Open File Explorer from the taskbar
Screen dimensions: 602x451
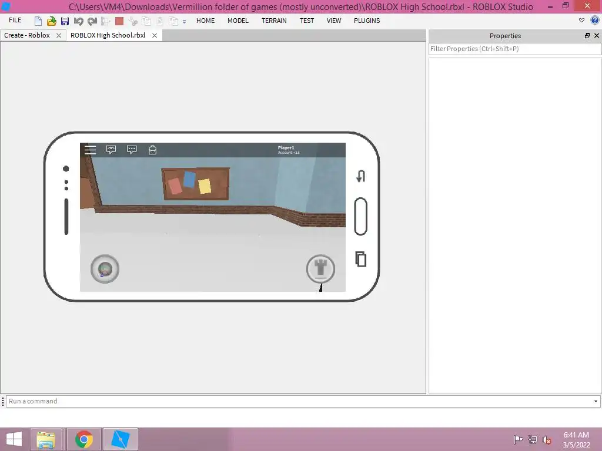pyautogui.click(x=46, y=439)
